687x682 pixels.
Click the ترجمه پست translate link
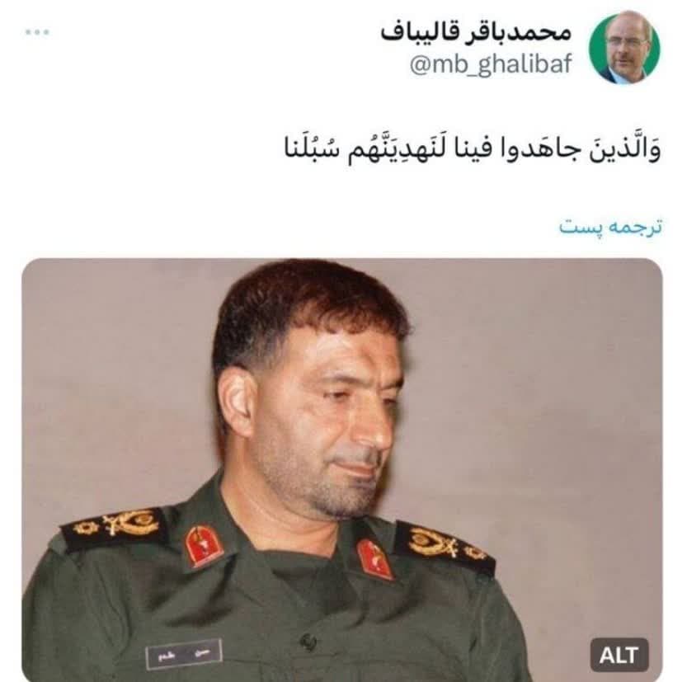pyautogui.click(x=610, y=228)
